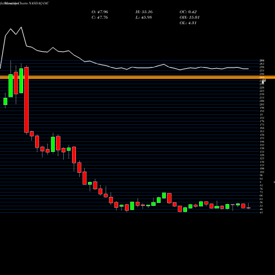
Task: Click the 266 price axis label
Action: [x=262, y=61]
